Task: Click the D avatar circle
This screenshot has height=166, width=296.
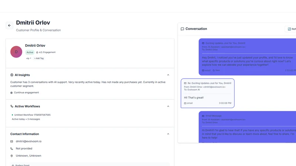Action: coord(16,52)
